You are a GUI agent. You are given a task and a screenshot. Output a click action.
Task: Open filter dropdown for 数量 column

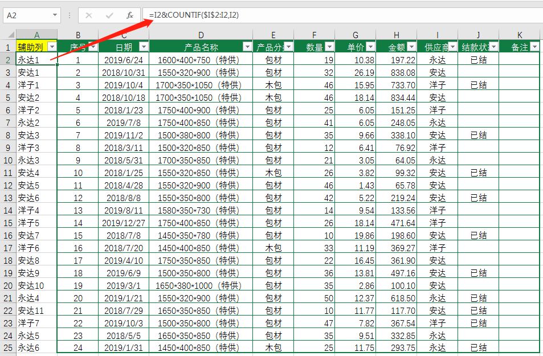(329, 47)
